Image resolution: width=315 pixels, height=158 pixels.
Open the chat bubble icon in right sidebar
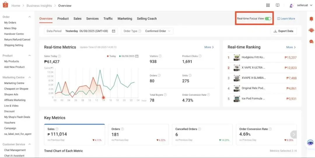[x=311, y=41]
